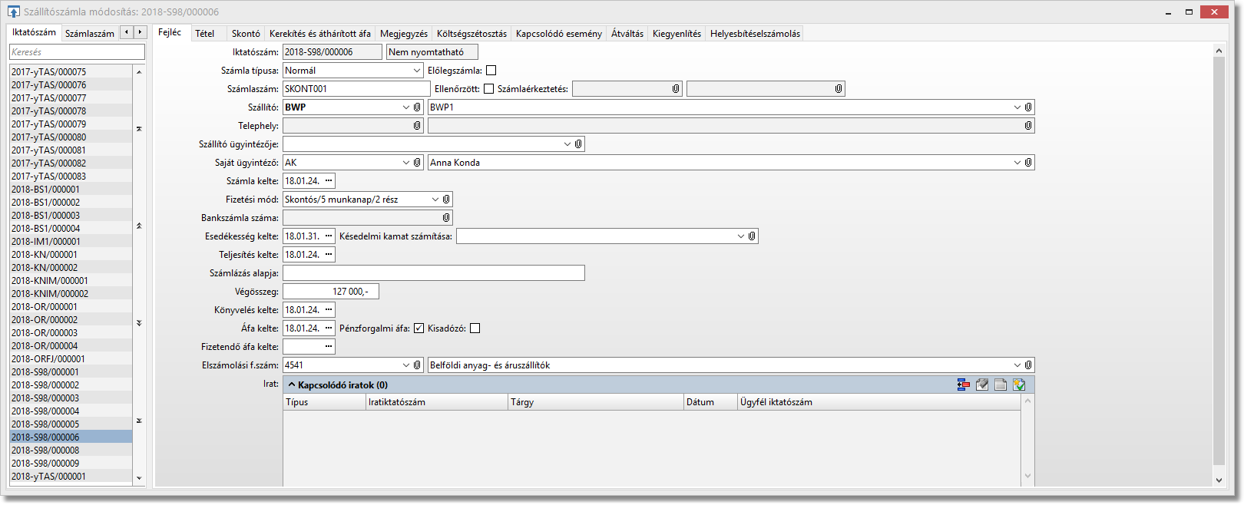Screen dimensions: 1244x505
Task: Open the Anna Konda name dropdown
Action: point(1017,163)
